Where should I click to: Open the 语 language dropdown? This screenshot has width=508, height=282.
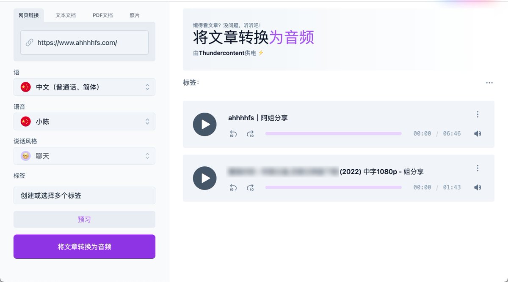(84, 87)
